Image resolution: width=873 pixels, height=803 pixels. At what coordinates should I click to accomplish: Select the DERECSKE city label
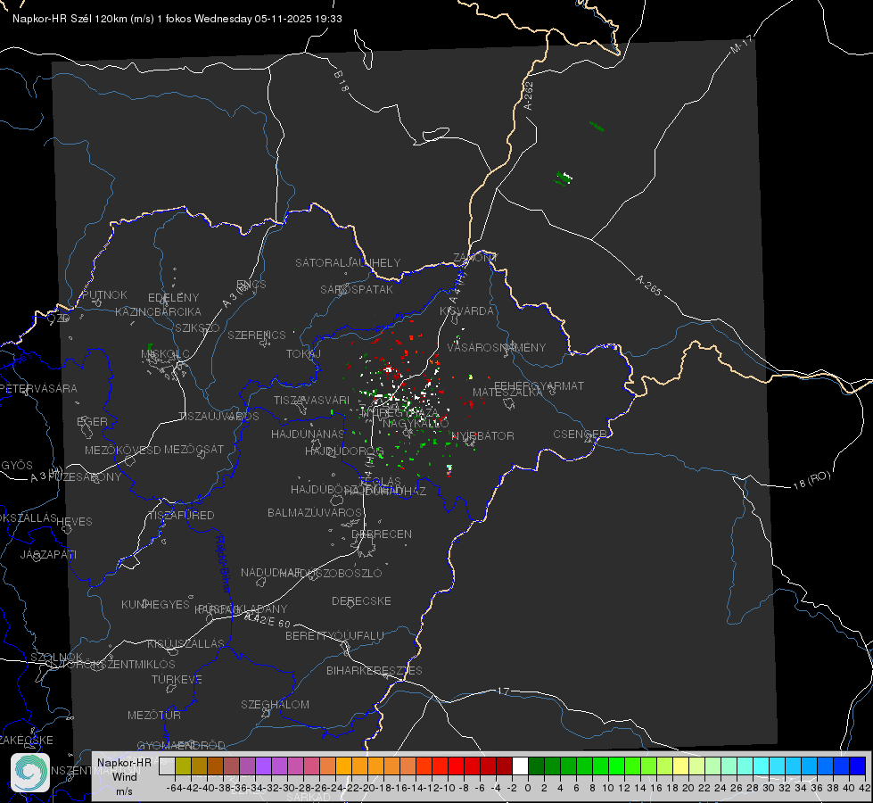coord(361,601)
